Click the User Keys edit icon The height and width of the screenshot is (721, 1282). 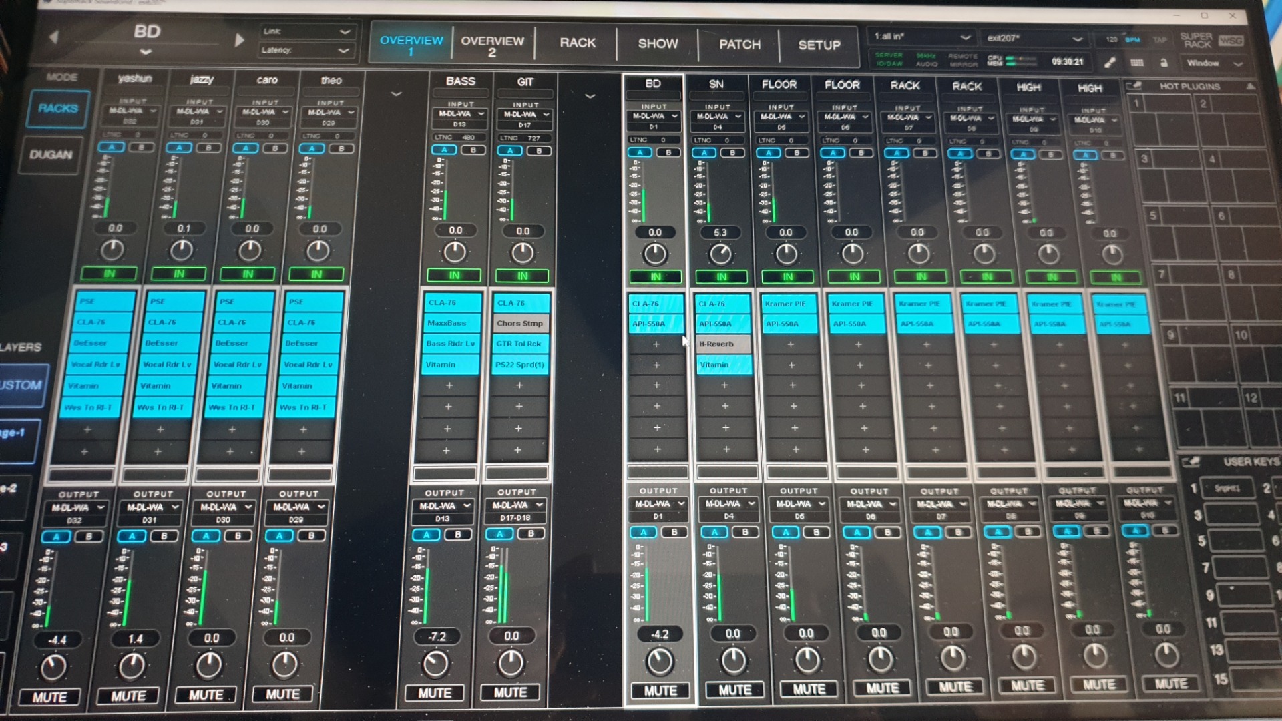pyautogui.click(x=1191, y=461)
